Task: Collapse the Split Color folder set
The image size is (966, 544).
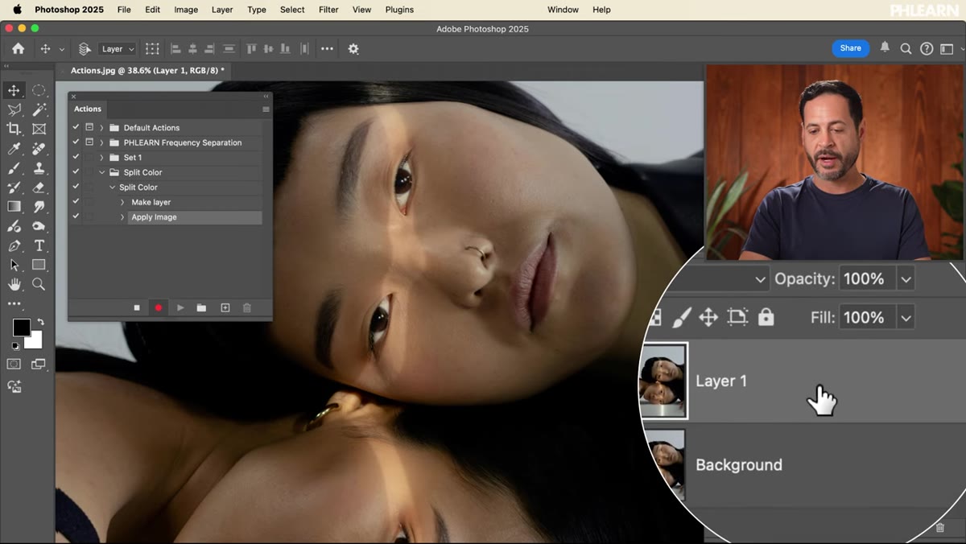Action: pyautogui.click(x=101, y=172)
